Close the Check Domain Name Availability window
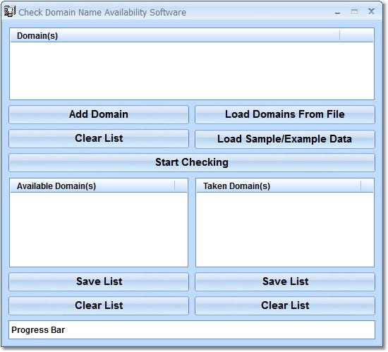 click(371, 11)
